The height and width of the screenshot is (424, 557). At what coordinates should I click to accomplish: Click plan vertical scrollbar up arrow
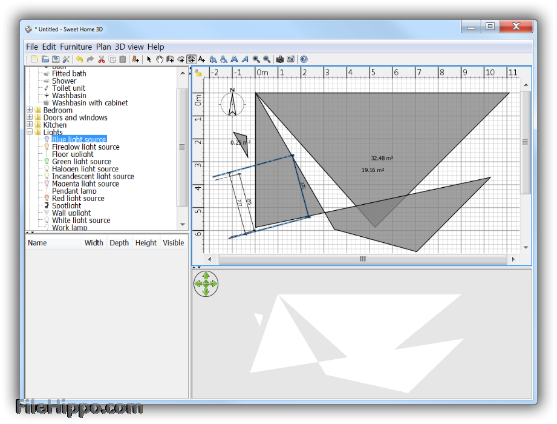pos(526,85)
